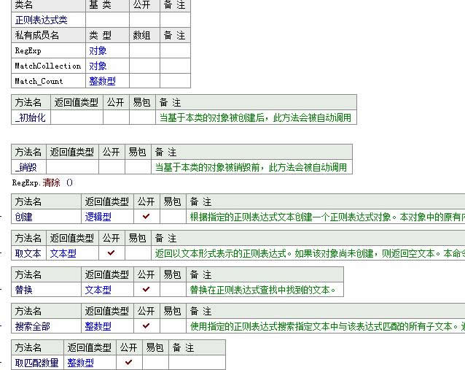Click the 文本型 return type of 取文本
Screen dimensions: 465x370
tap(63, 253)
